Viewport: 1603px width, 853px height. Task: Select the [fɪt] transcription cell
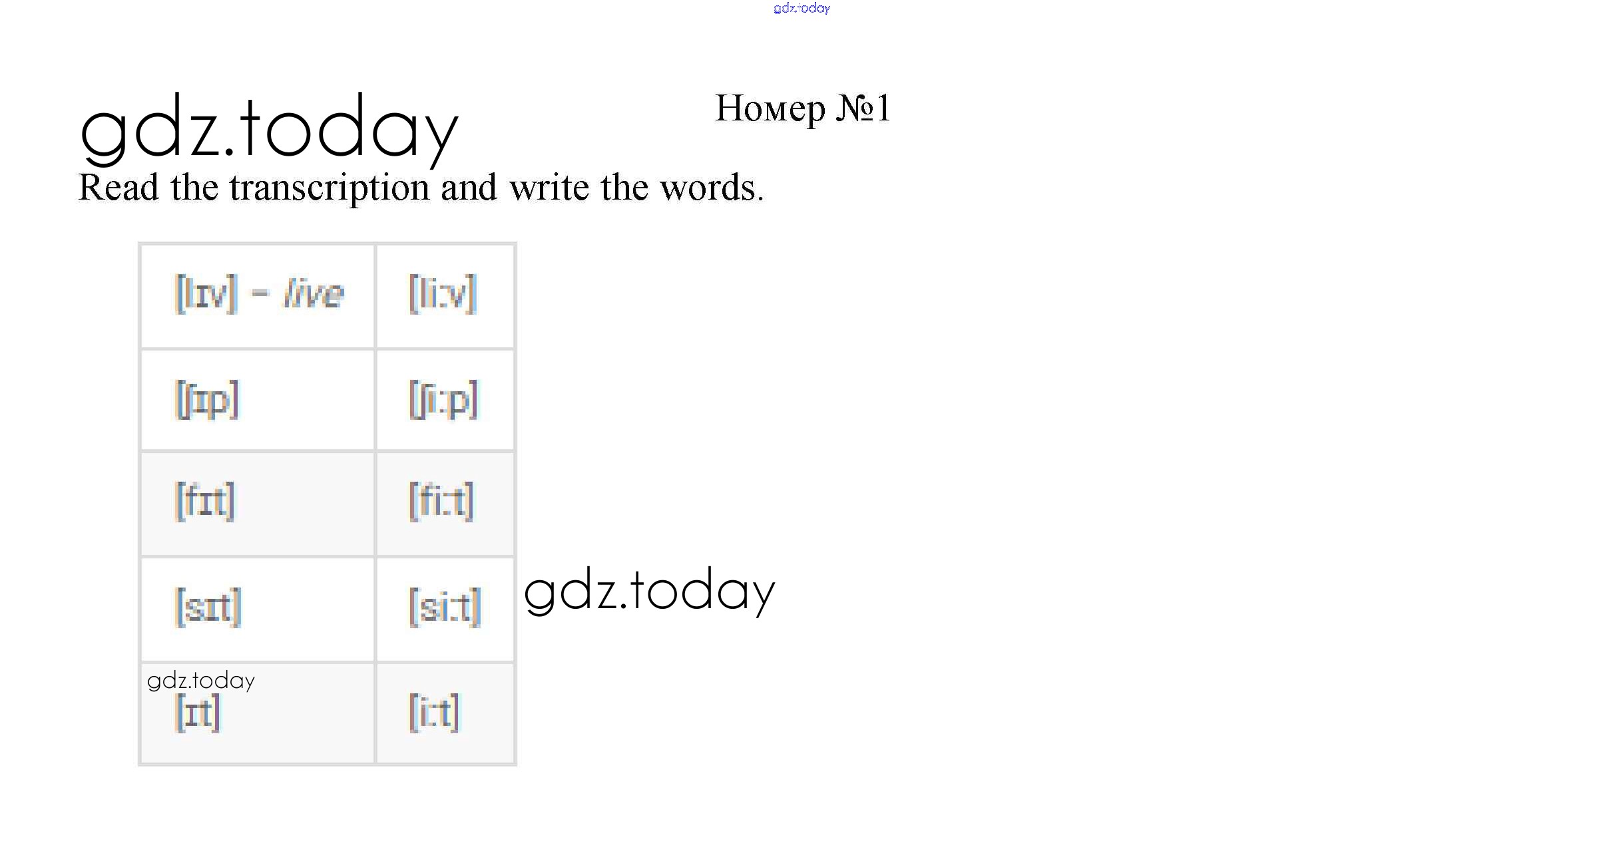(x=204, y=502)
